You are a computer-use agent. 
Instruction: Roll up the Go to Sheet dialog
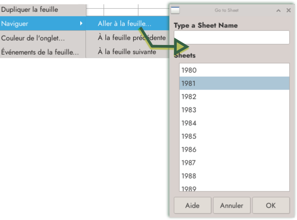(x=278, y=10)
